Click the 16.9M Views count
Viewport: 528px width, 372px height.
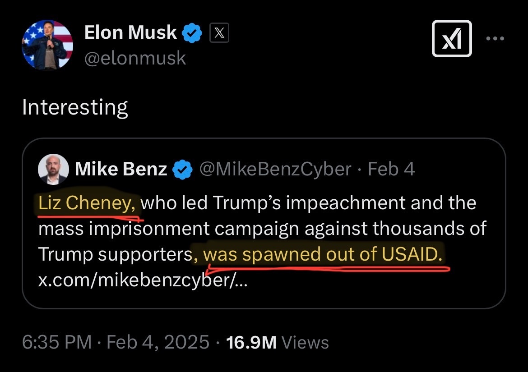coord(277,342)
